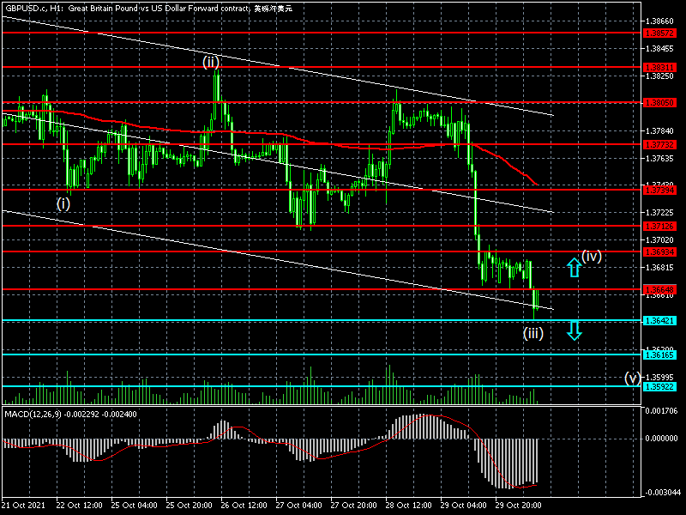Click the cyan 1.36165 price level tag
Image resolution: width=686 pixels, height=515 pixels.
(x=659, y=355)
